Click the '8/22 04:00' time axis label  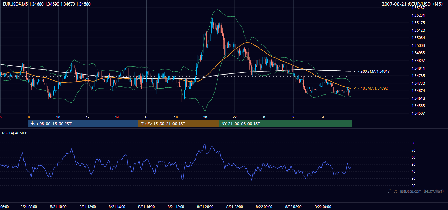pos(323,207)
